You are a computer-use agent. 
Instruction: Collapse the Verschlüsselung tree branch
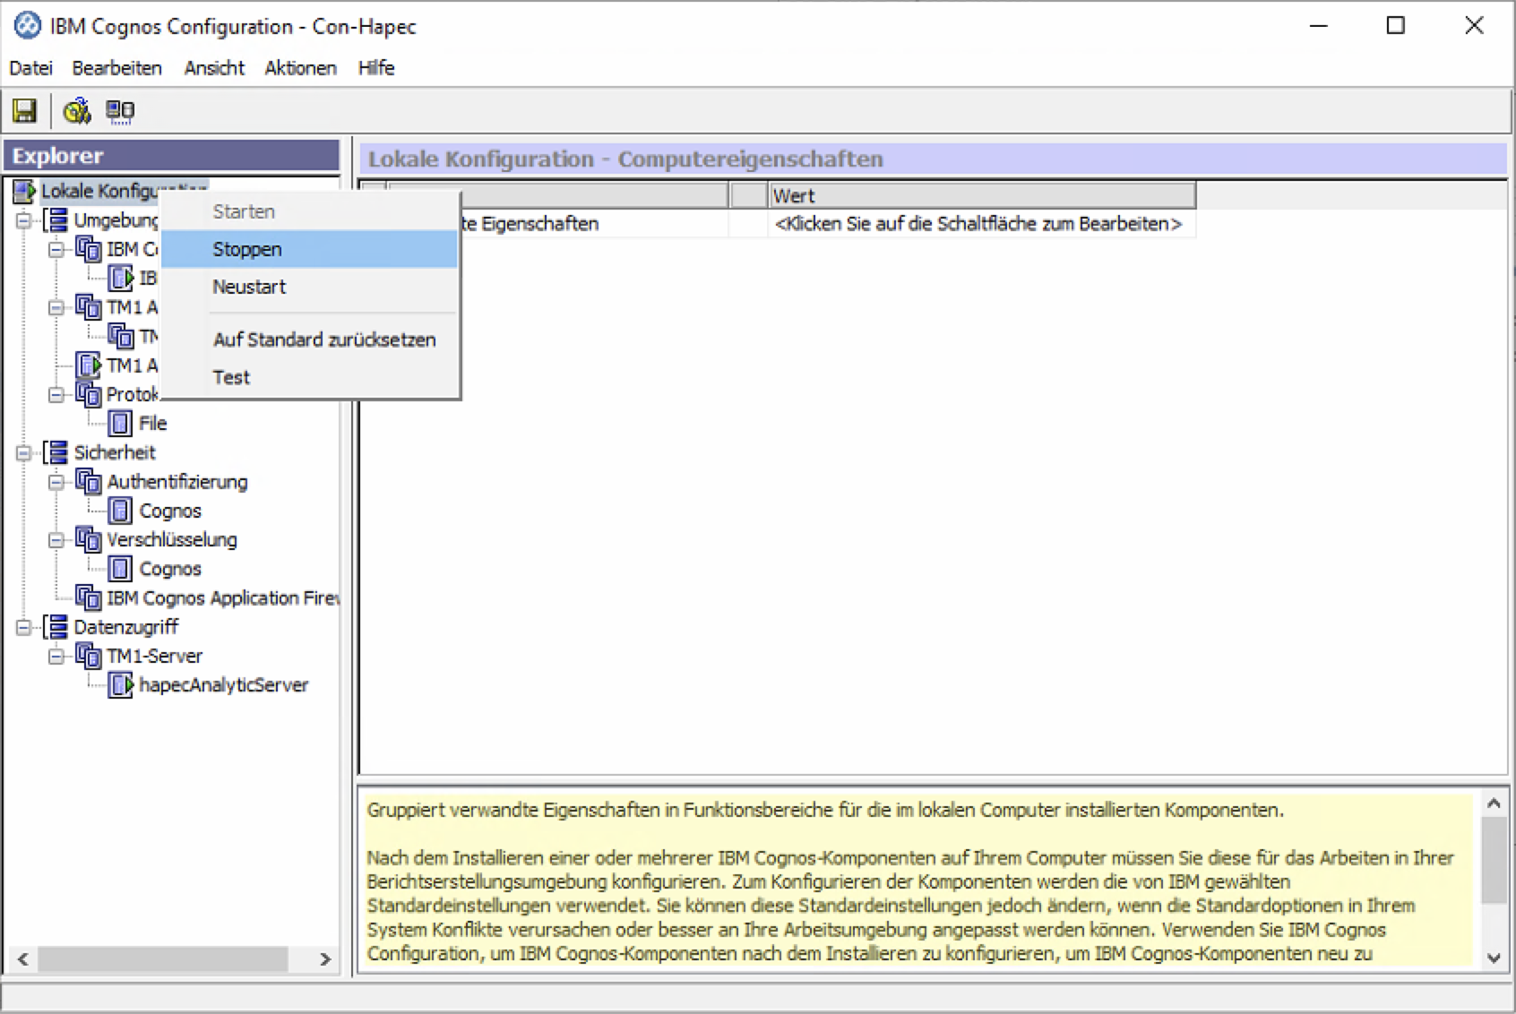(56, 540)
